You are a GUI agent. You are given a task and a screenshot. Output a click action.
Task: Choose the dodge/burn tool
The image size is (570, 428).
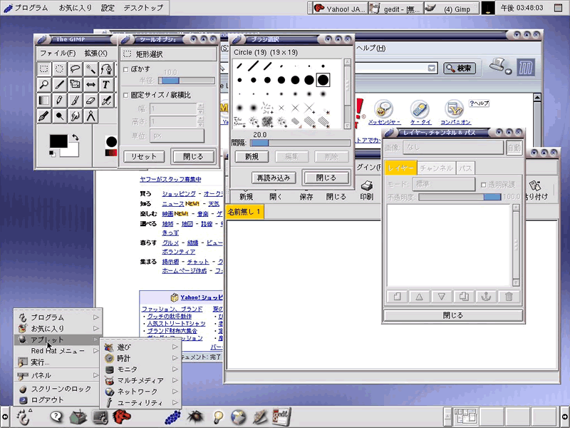[x=60, y=116]
